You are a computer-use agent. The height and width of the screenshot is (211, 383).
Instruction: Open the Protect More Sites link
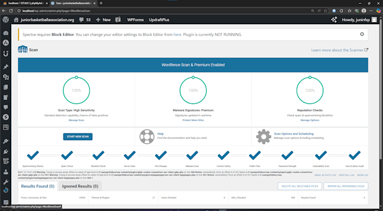(x=193, y=120)
